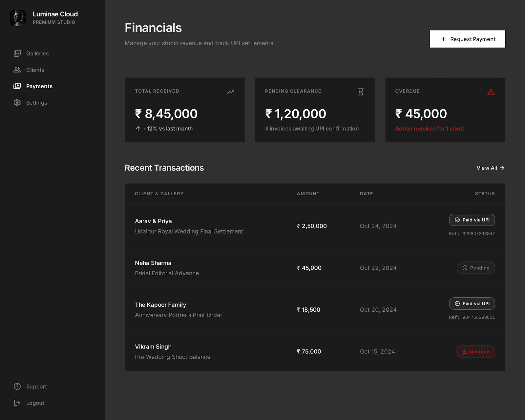Click 'Anniversary Portraits Print Order' text
525x420 pixels.
click(178, 315)
